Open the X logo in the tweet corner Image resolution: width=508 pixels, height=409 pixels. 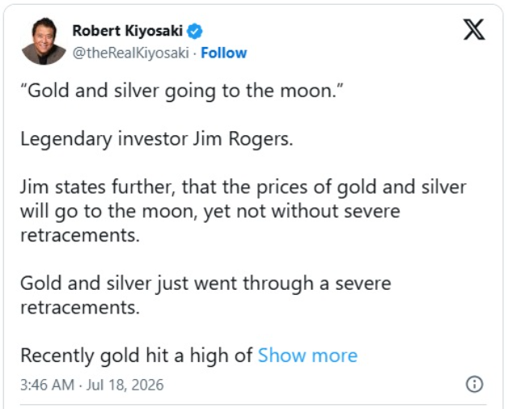point(474,29)
